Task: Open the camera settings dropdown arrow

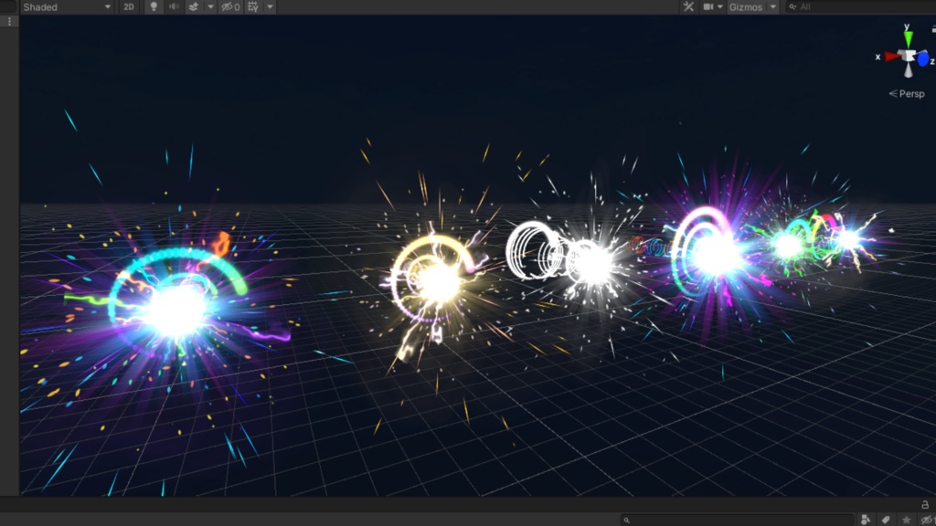Action: [720, 7]
